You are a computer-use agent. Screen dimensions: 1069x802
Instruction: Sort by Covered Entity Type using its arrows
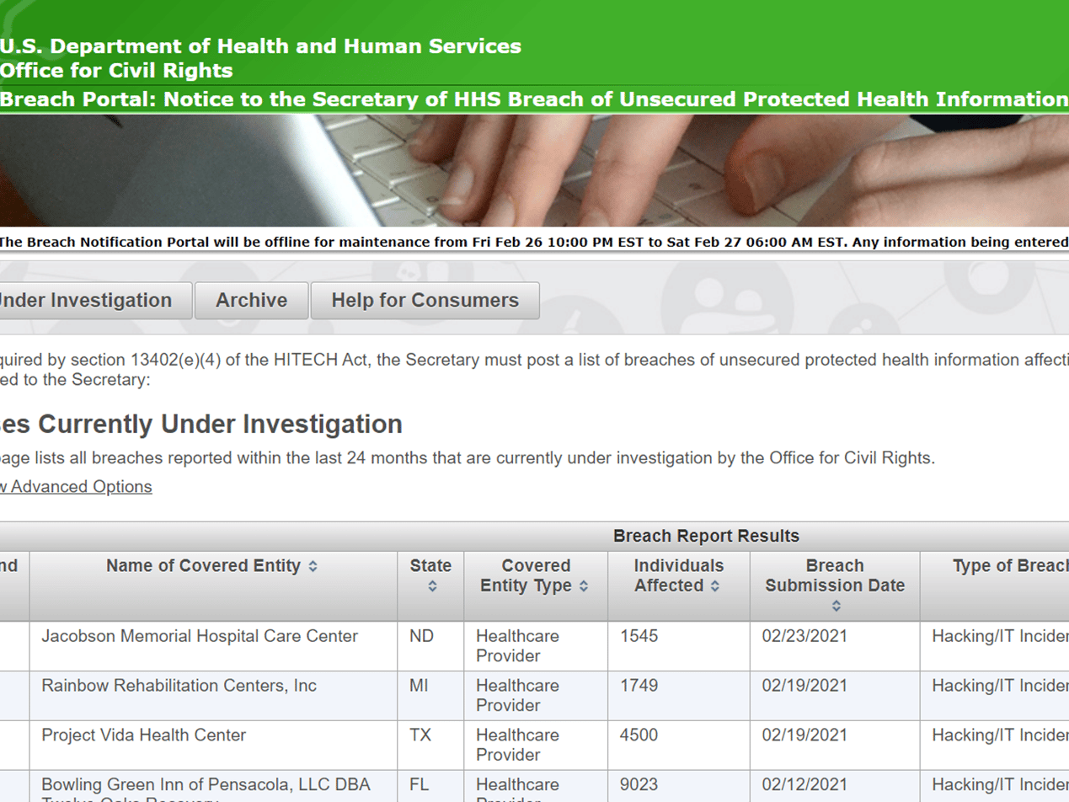coord(584,585)
